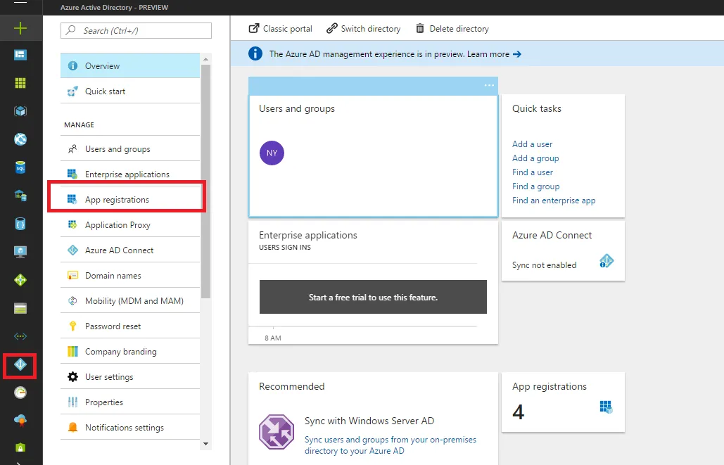Viewport: 724px width, 465px height.
Task: Open Storage accounts icon in sidebar
Action: tap(20, 308)
